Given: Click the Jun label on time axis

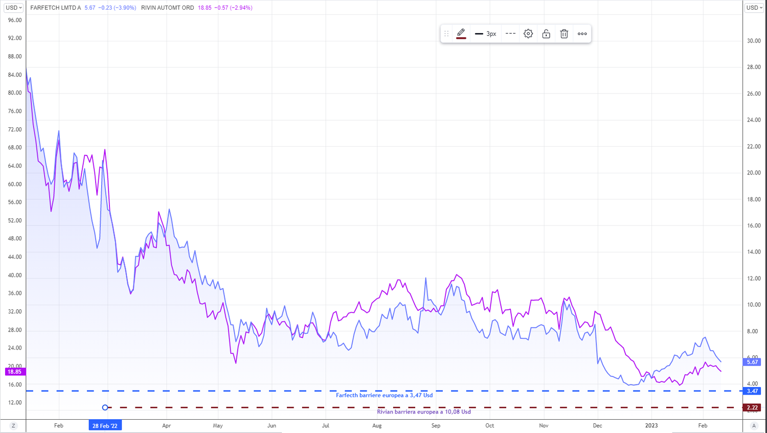Looking at the screenshot, I should [272, 425].
